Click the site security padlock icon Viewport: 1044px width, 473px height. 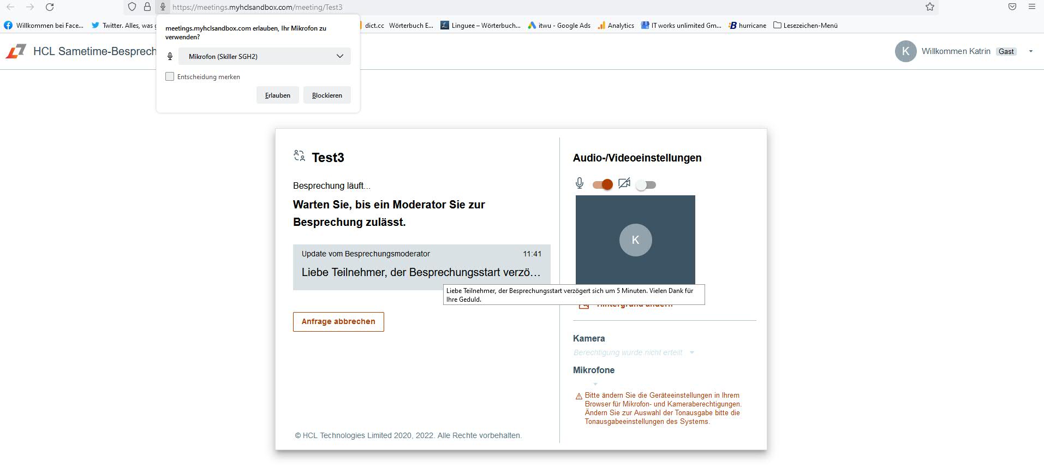147,7
